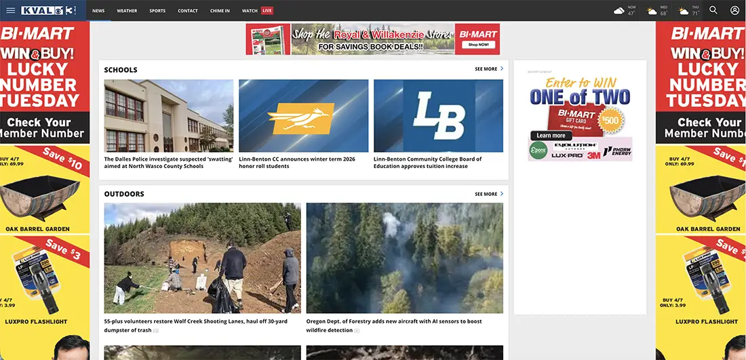
Task: Read The Dalles Police swatting headline
Action: tap(168, 163)
